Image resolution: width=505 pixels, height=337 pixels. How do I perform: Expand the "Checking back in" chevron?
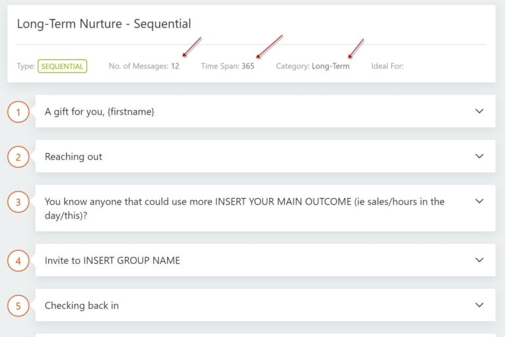click(479, 305)
